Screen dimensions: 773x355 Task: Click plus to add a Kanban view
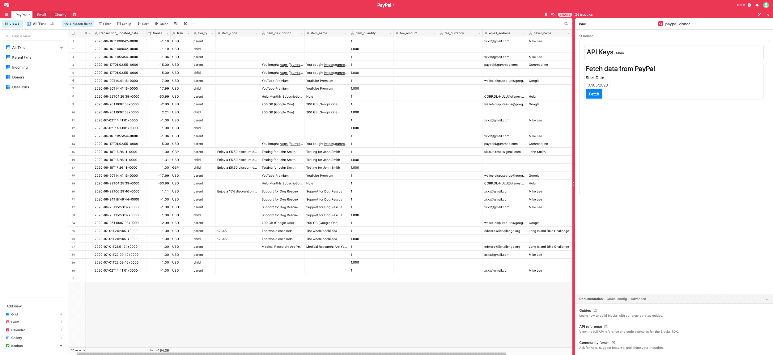(x=61, y=346)
